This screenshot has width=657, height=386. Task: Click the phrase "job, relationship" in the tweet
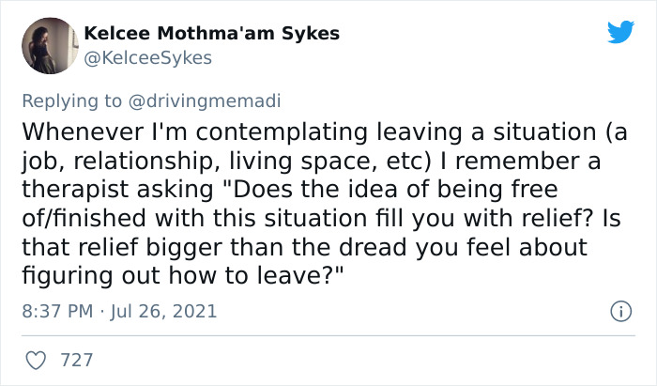(111, 161)
